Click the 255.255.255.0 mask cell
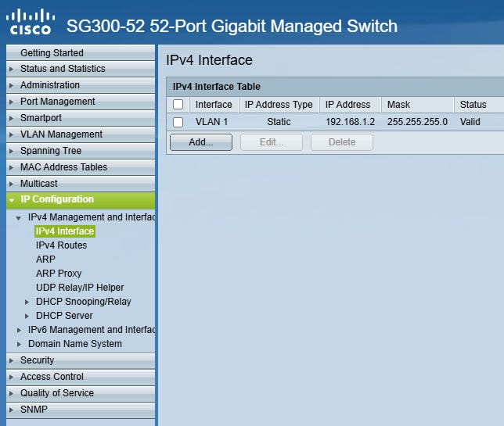The image size is (504, 426). [x=418, y=122]
